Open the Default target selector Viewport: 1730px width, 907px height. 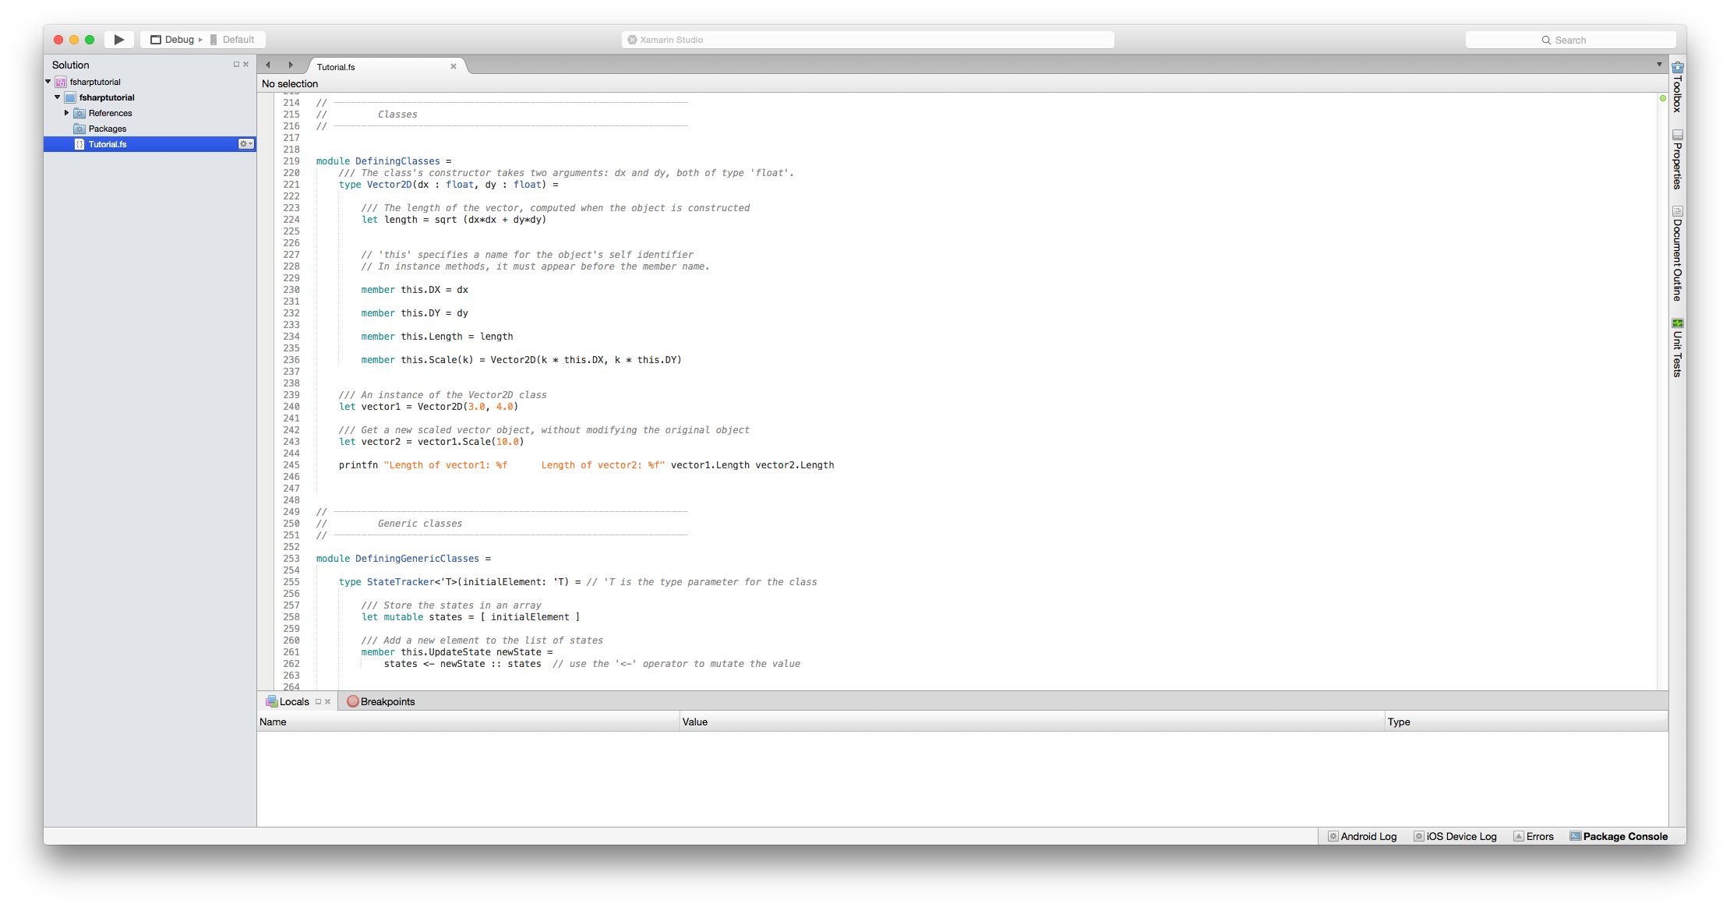click(233, 40)
